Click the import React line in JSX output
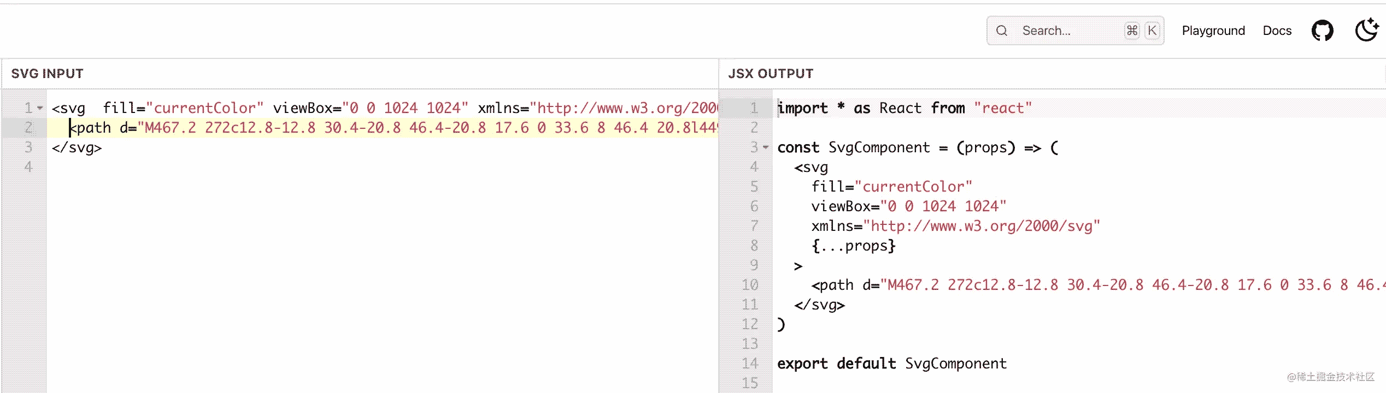 pyautogui.click(x=905, y=108)
